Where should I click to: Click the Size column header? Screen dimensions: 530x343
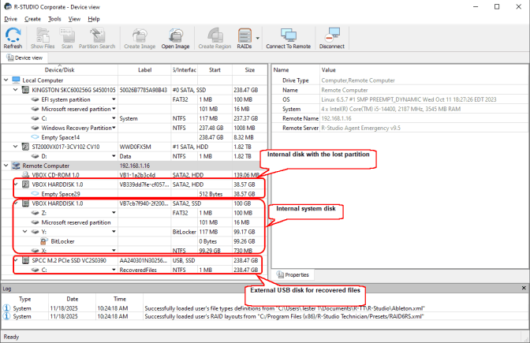point(249,70)
